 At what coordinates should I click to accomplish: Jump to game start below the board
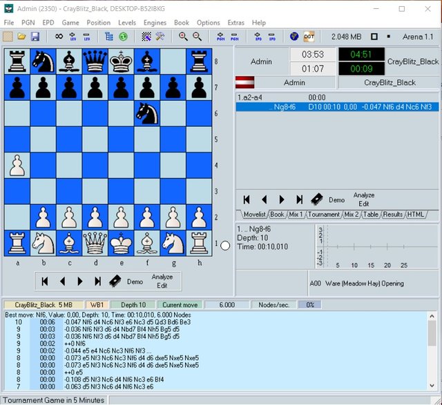[44, 281]
